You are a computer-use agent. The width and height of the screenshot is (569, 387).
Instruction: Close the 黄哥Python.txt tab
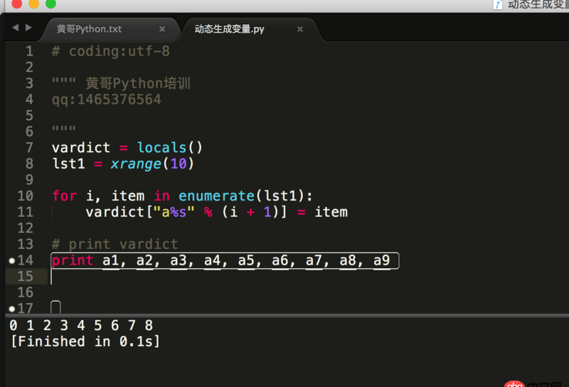tap(162, 29)
